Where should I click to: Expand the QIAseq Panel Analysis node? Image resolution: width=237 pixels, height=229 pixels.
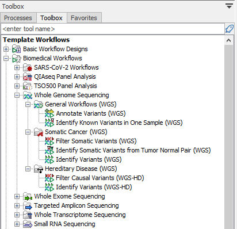[x=17, y=77]
